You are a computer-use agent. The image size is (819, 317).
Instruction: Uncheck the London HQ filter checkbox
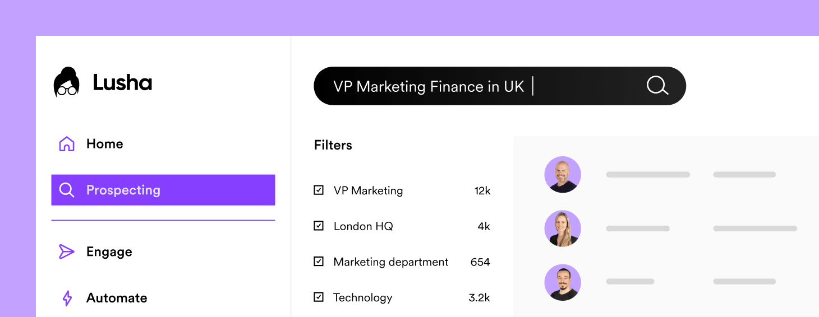coord(319,226)
